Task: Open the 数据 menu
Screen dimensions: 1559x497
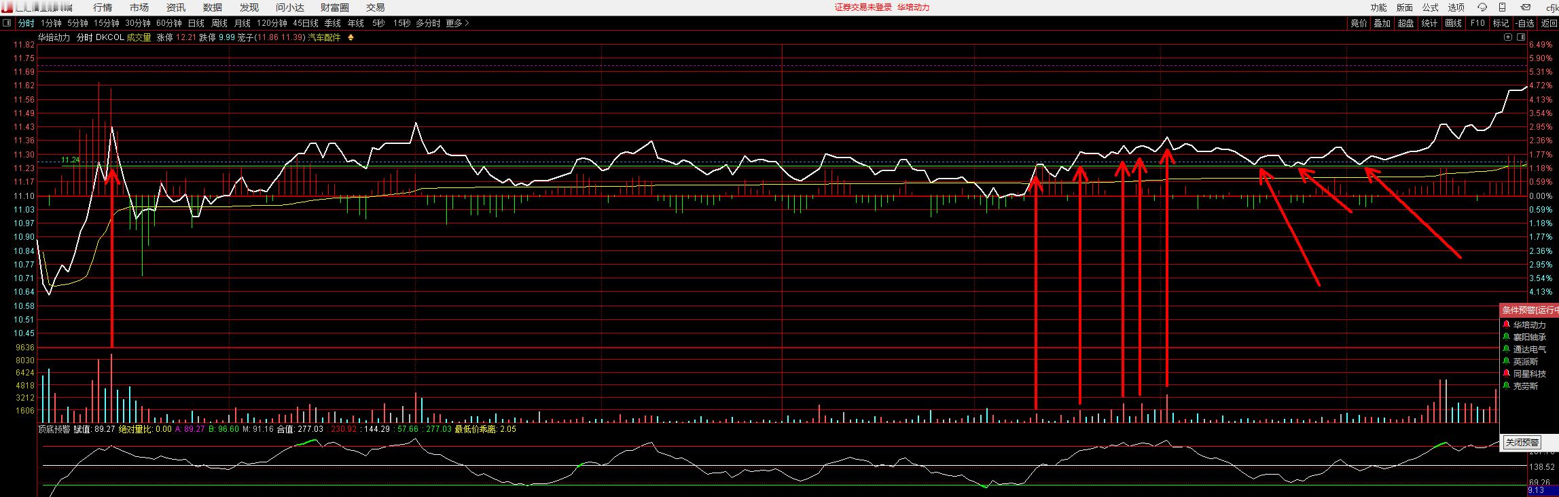Action: click(x=213, y=7)
